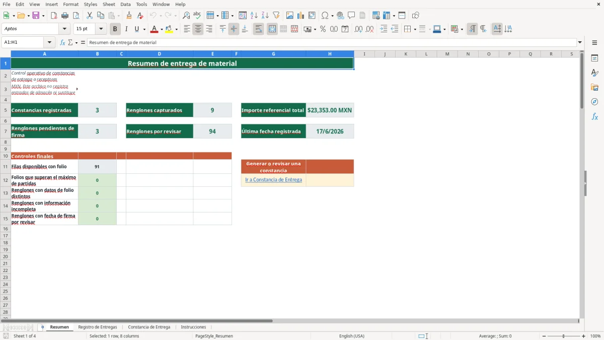
Task: Toggle Align Right
Action: (209, 29)
